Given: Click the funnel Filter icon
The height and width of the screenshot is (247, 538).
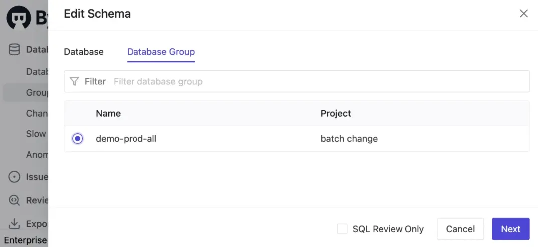Looking at the screenshot, I should pos(74,81).
